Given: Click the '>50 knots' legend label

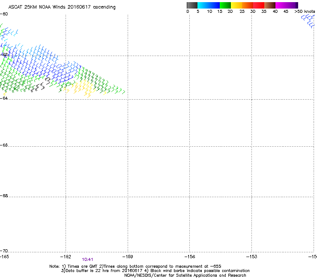Looking at the screenshot, I should (305, 12).
